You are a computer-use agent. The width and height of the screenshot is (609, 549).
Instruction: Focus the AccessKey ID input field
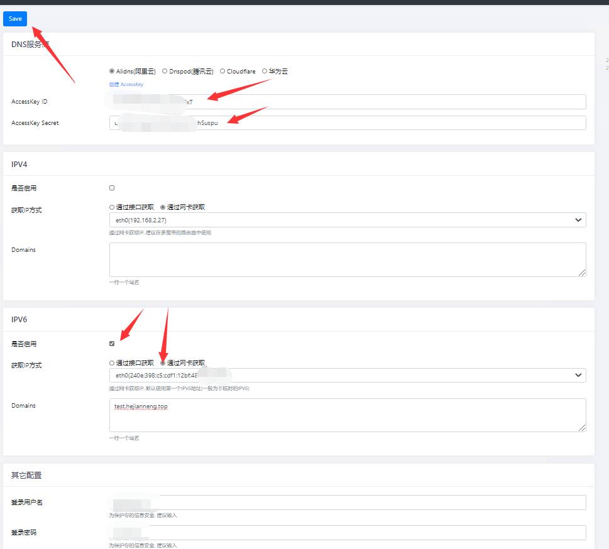[348, 102]
